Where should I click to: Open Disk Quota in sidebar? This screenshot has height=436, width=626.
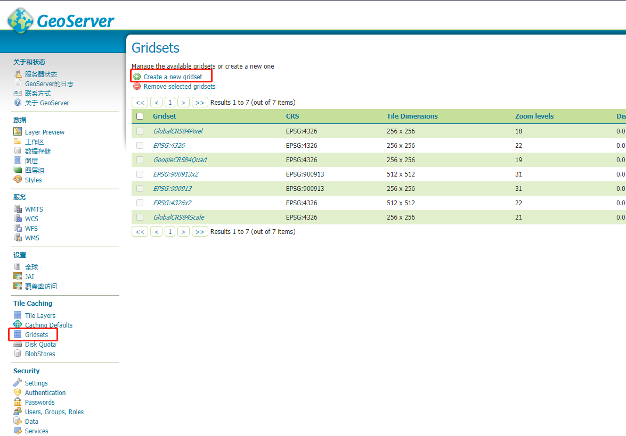[40, 345]
